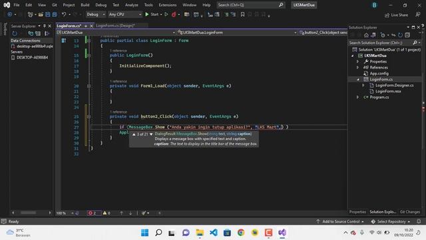
Task: Click the warnings count indicator
Action: click(x=106, y=213)
